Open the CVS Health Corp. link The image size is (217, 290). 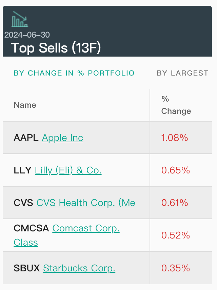coord(86,203)
